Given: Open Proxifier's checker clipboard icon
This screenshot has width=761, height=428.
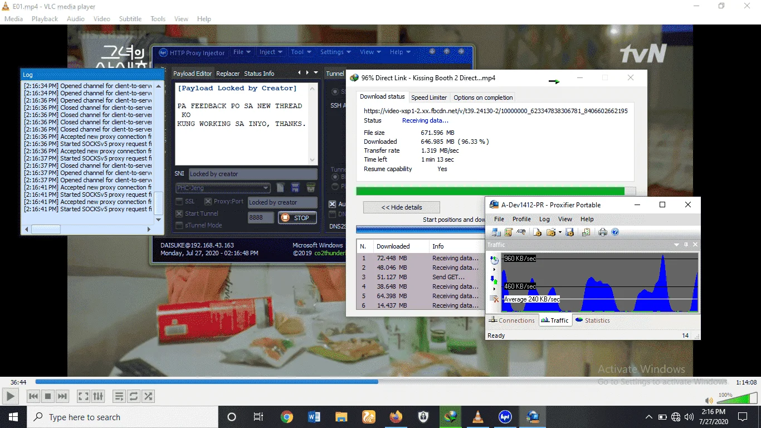Looking at the screenshot, I should [586, 232].
